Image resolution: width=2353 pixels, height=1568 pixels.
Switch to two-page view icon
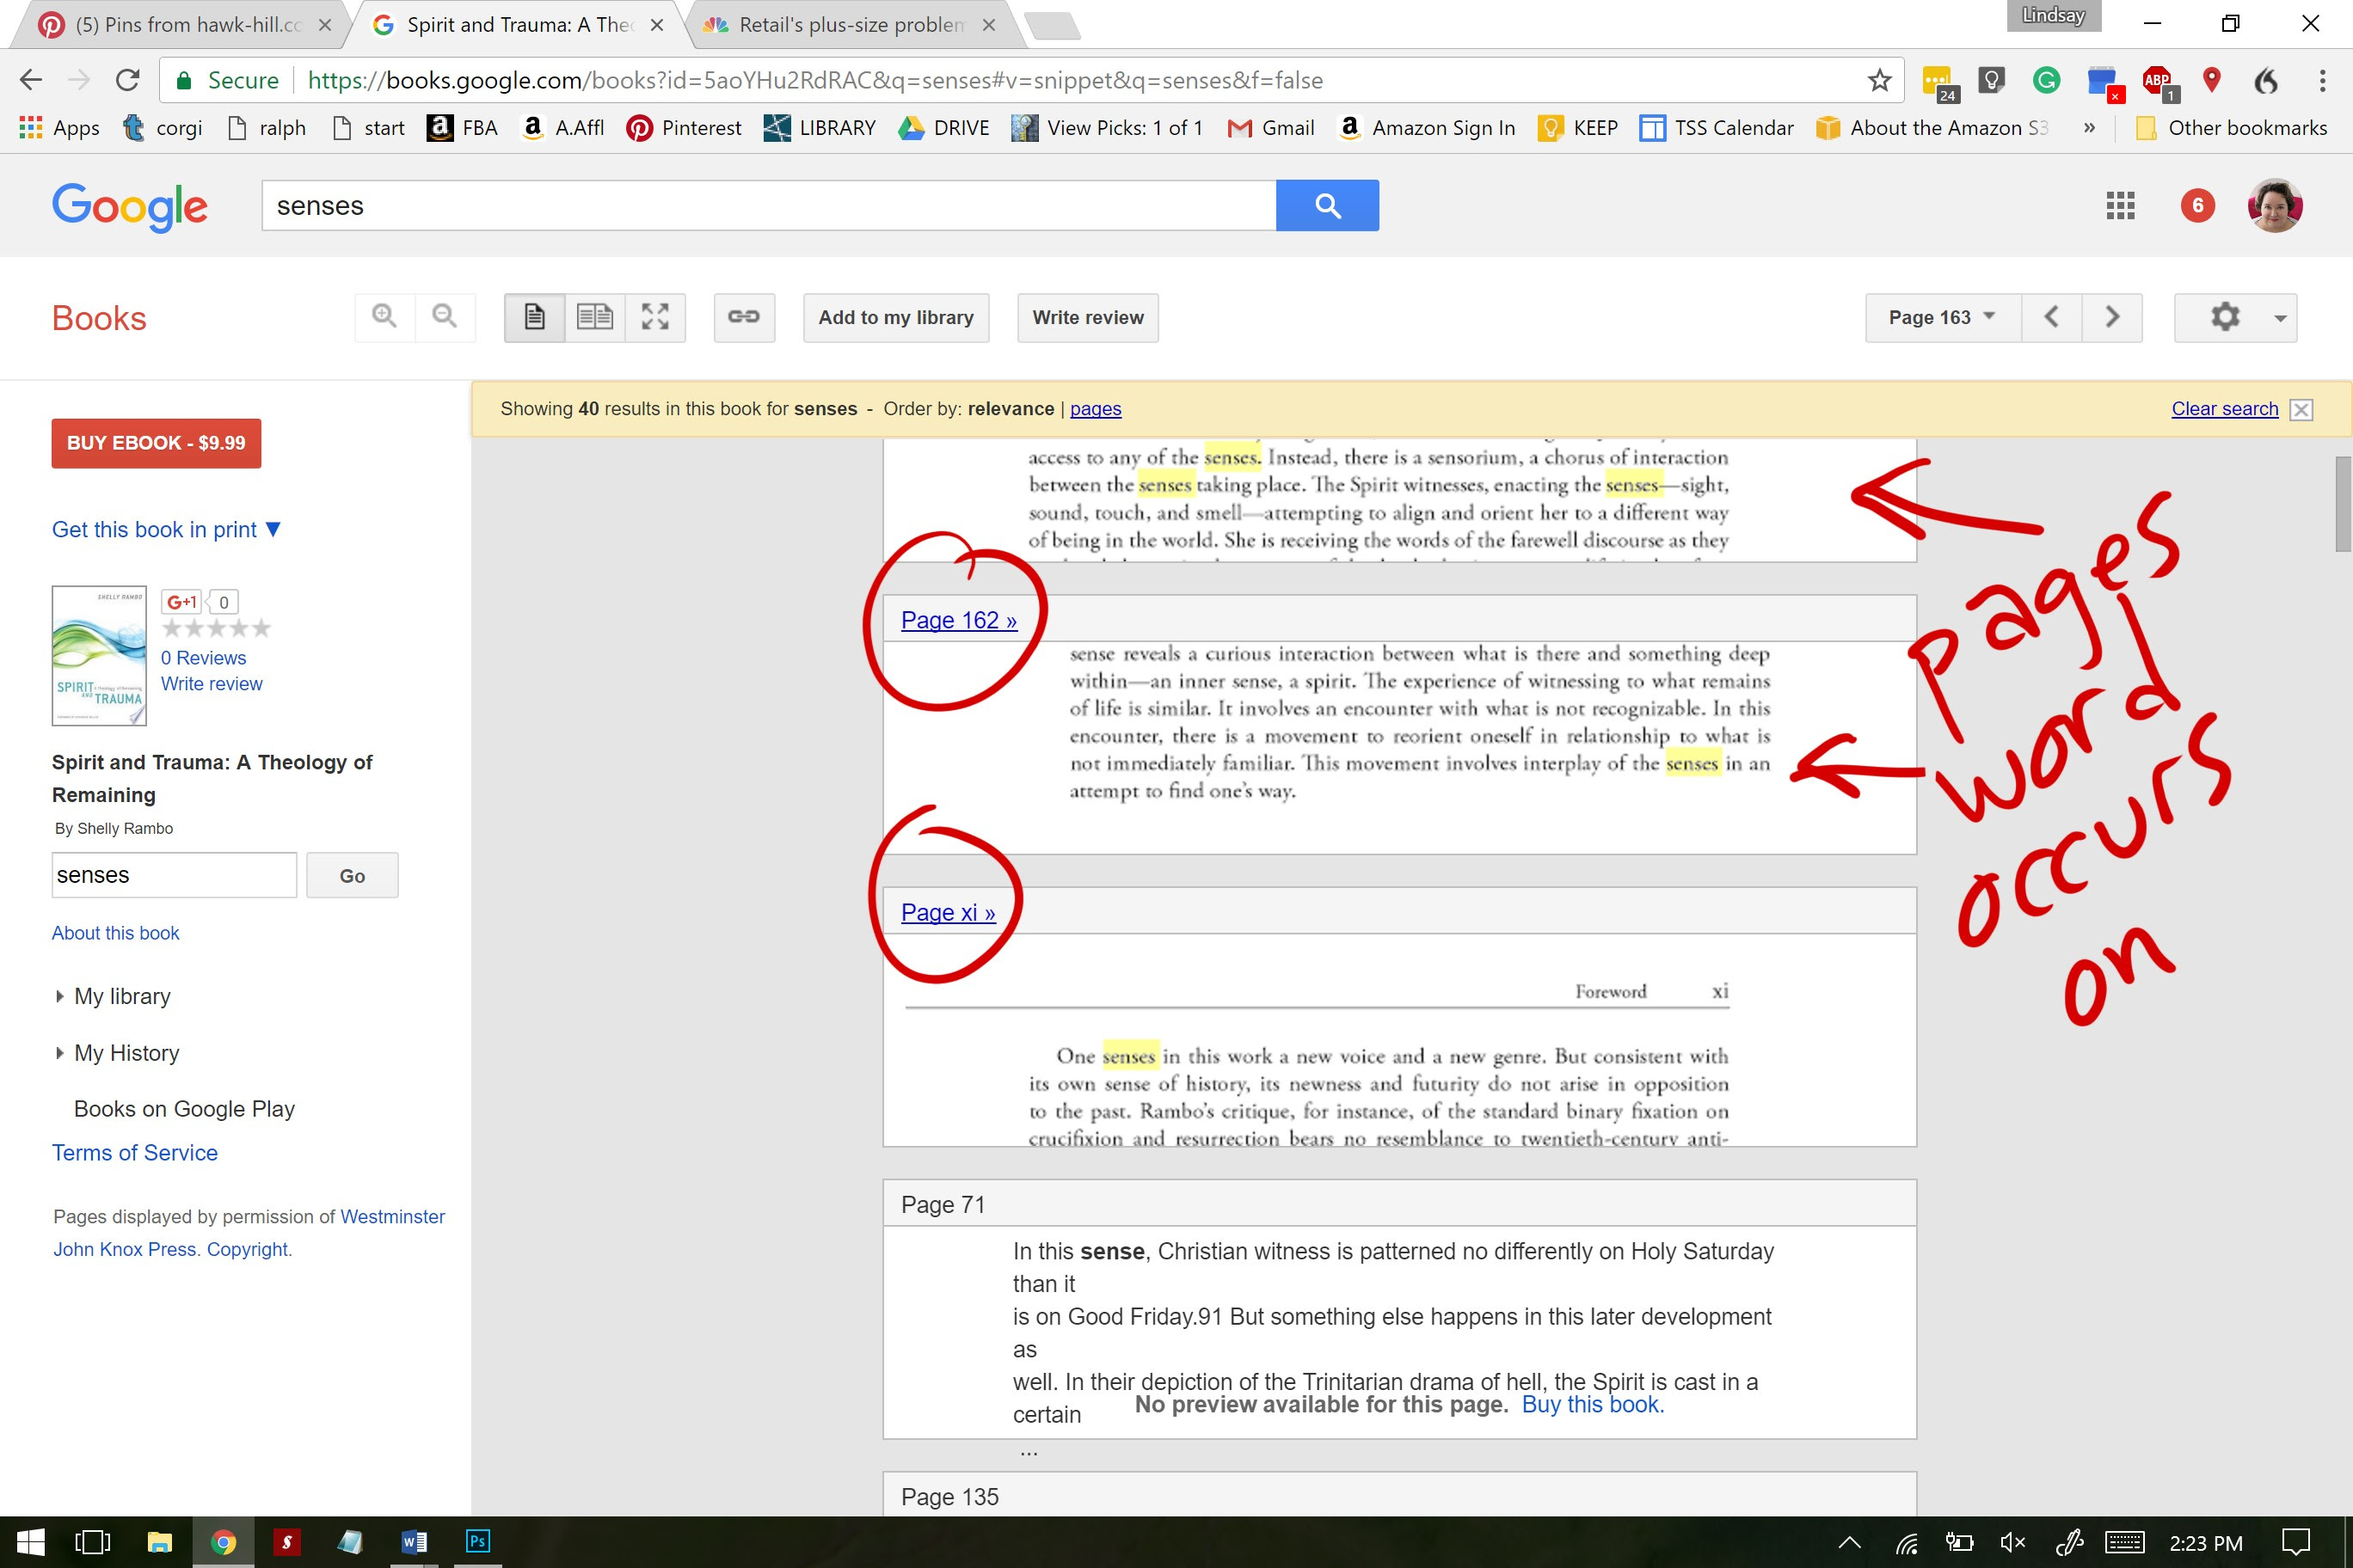pos(594,317)
